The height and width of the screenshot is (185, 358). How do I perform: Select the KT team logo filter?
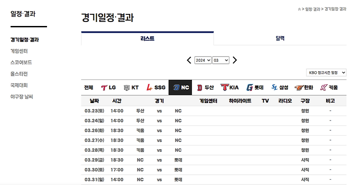click(131, 88)
